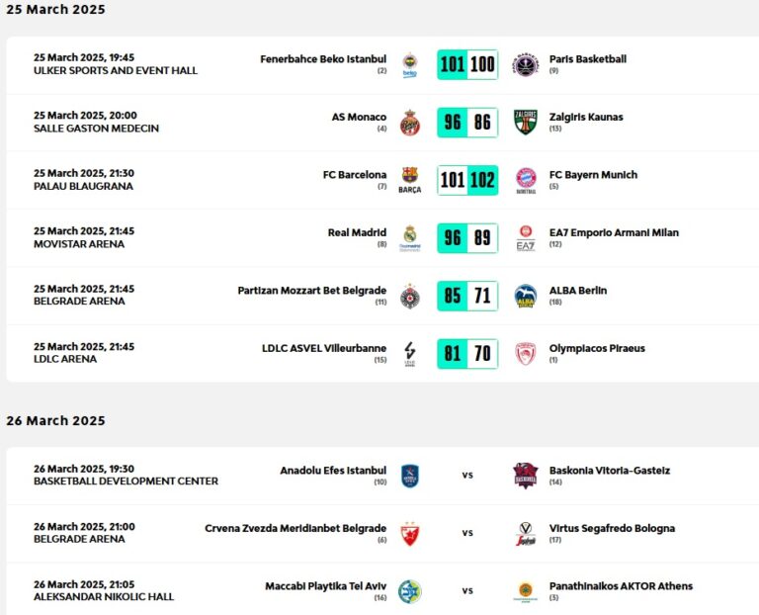Click 'vs' for the Maccabi vs Panathinaikos game

tap(467, 591)
